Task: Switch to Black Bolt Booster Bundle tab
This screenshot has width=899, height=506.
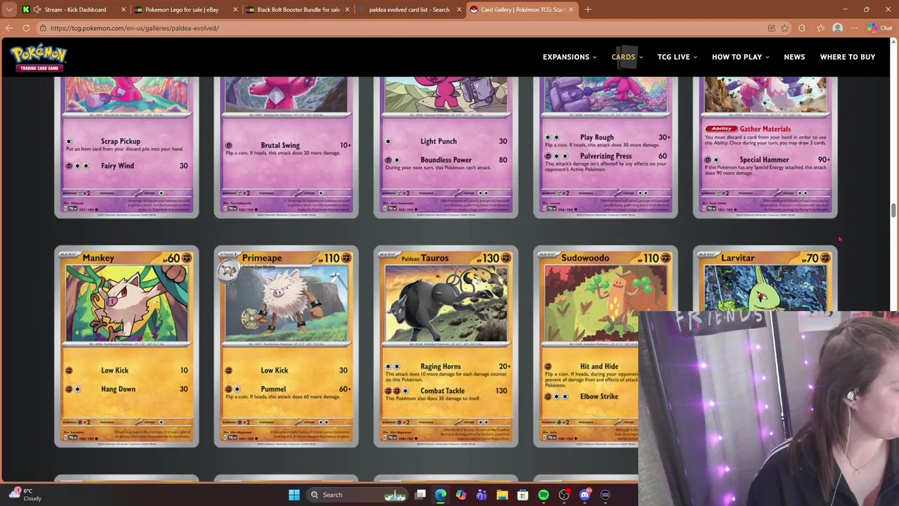Action: point(296,10)
